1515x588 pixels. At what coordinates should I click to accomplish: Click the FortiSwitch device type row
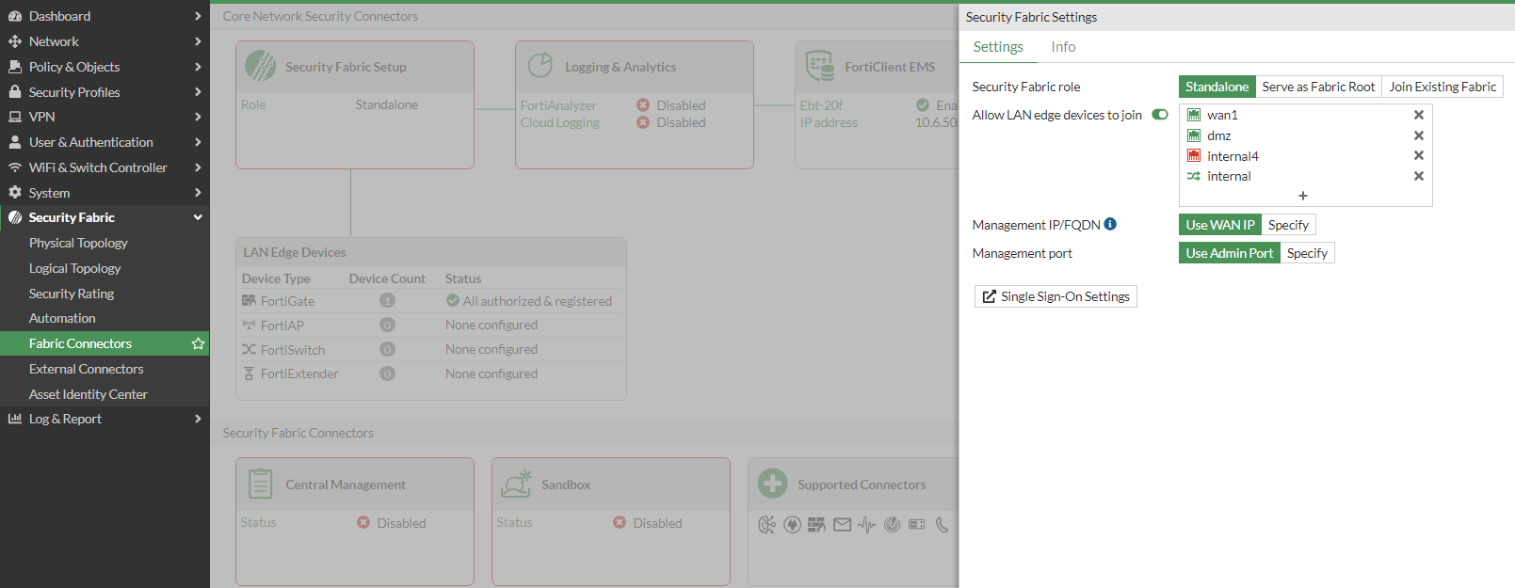pyautogui.click(x=431, y=349)
